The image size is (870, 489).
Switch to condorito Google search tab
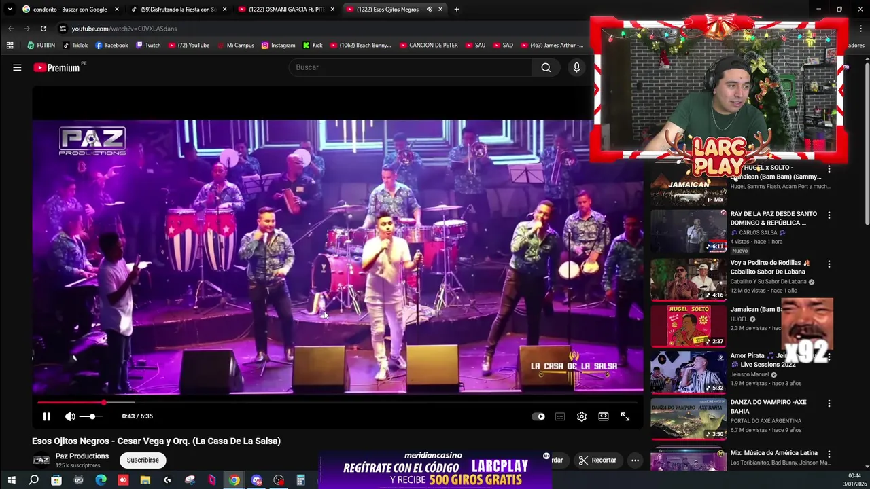click(70, 10)
